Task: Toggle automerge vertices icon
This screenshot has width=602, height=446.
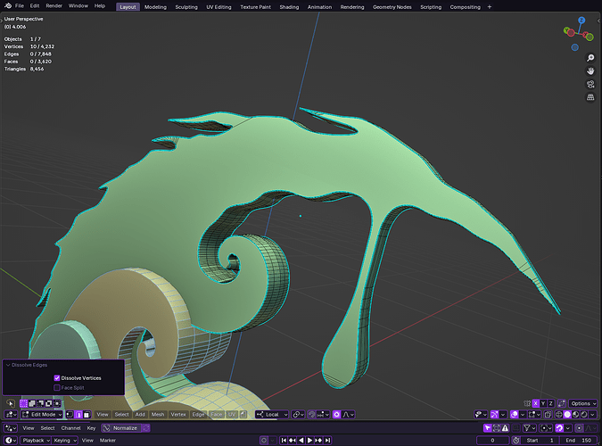Action: pyautogui.click(x=562, y=403)
